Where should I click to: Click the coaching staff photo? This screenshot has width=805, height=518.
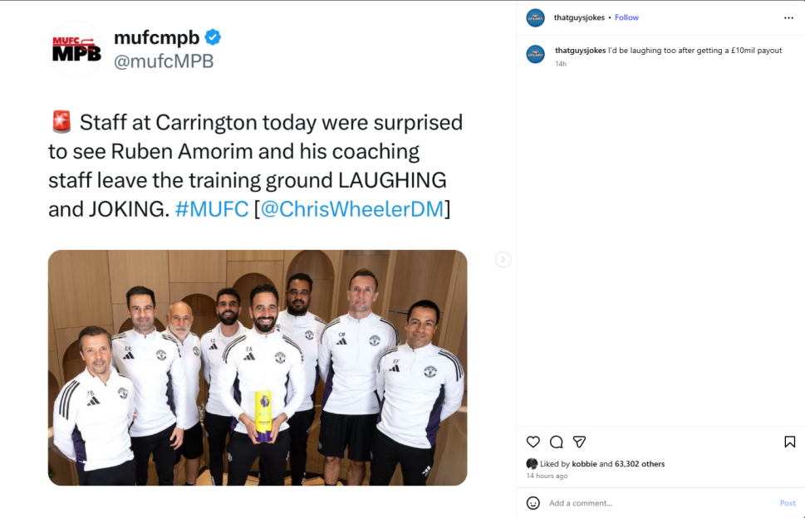pos(258,368)
